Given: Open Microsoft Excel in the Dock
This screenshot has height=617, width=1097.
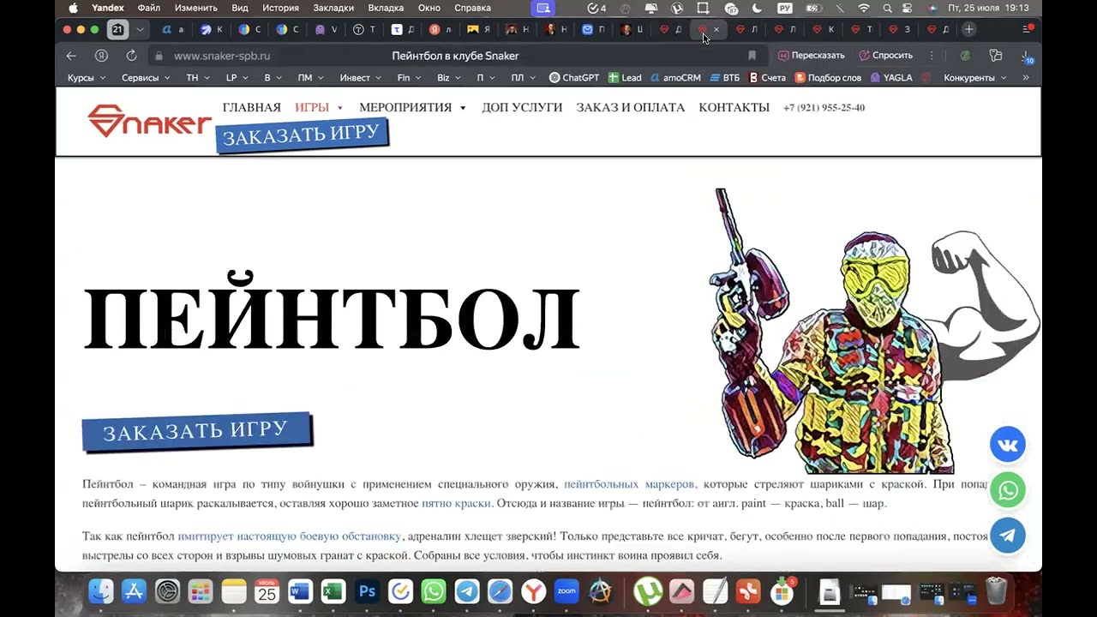Looking at the screenshot, I should pyautogui.click(x=333, y=591).
